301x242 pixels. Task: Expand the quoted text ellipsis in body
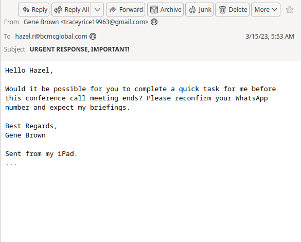[x=11, y=164]
